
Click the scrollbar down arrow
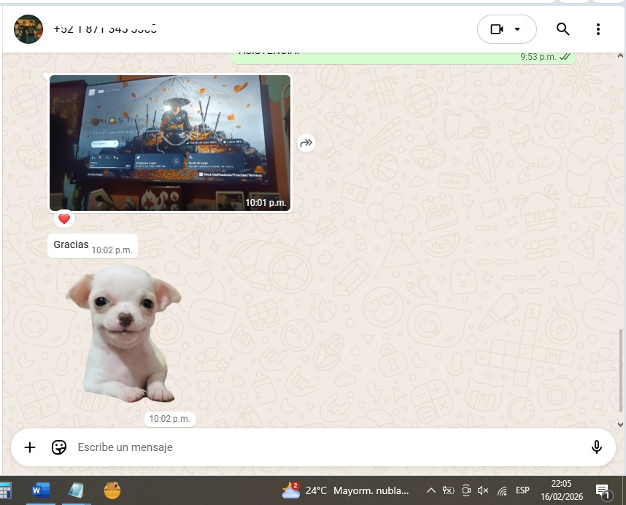coord(620,424)
